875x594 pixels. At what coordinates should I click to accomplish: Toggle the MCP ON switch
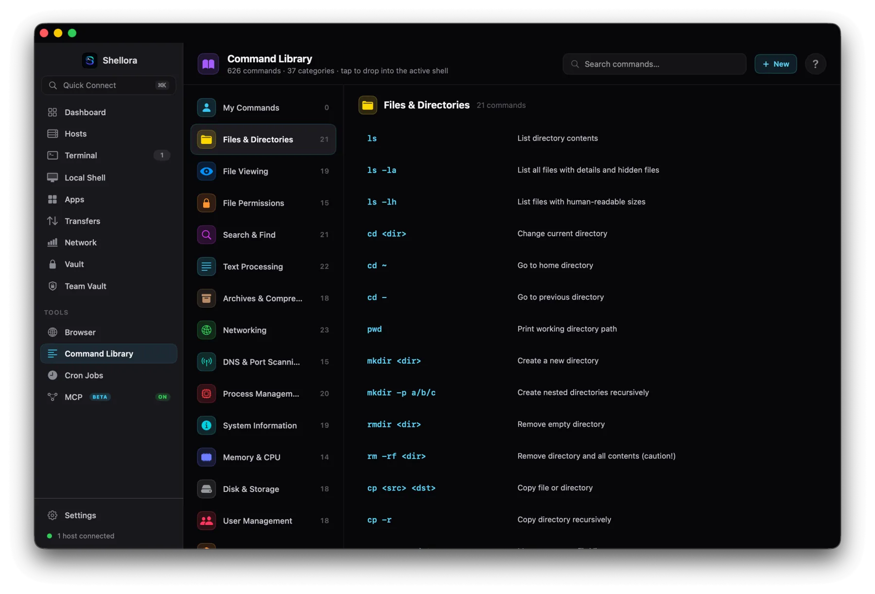tap(162, 397)
